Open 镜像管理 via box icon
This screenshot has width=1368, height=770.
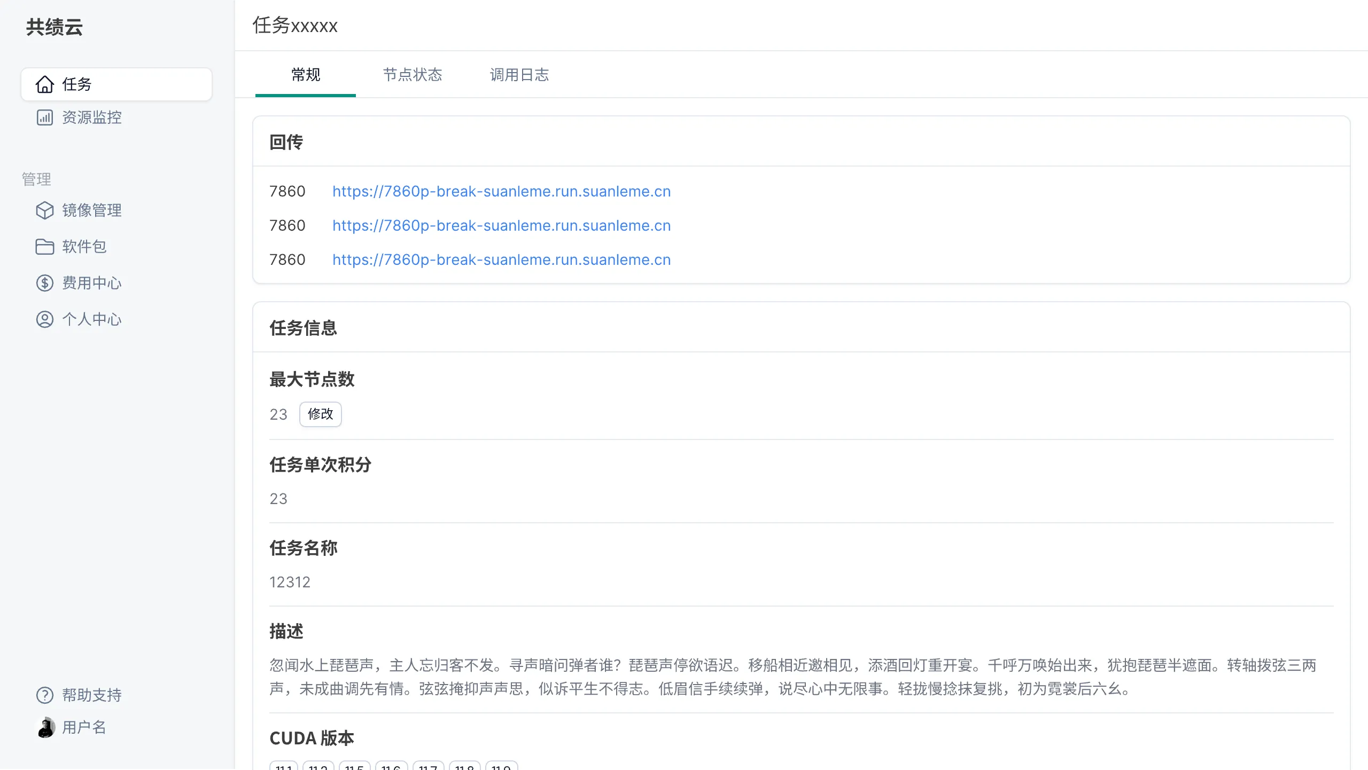point(45,210)
